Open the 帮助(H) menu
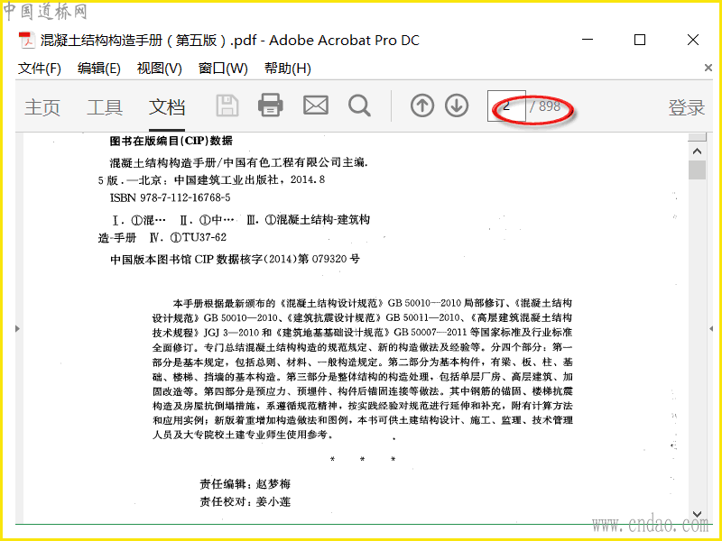Image resolution: width=722 pixels, height=541 pixels. coord(288,69)
